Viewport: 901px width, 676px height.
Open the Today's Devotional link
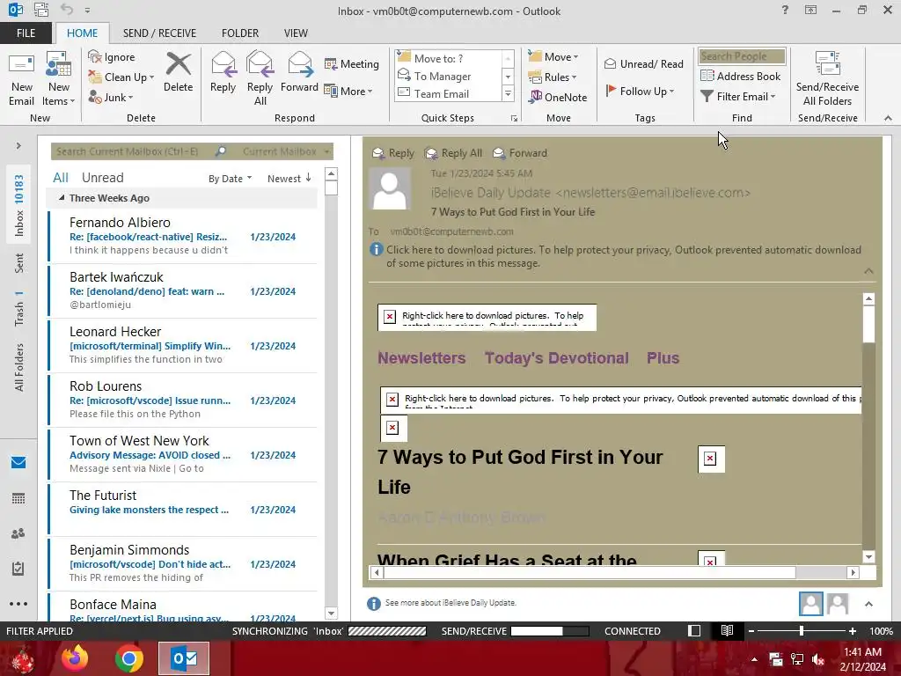click(556, 358)
